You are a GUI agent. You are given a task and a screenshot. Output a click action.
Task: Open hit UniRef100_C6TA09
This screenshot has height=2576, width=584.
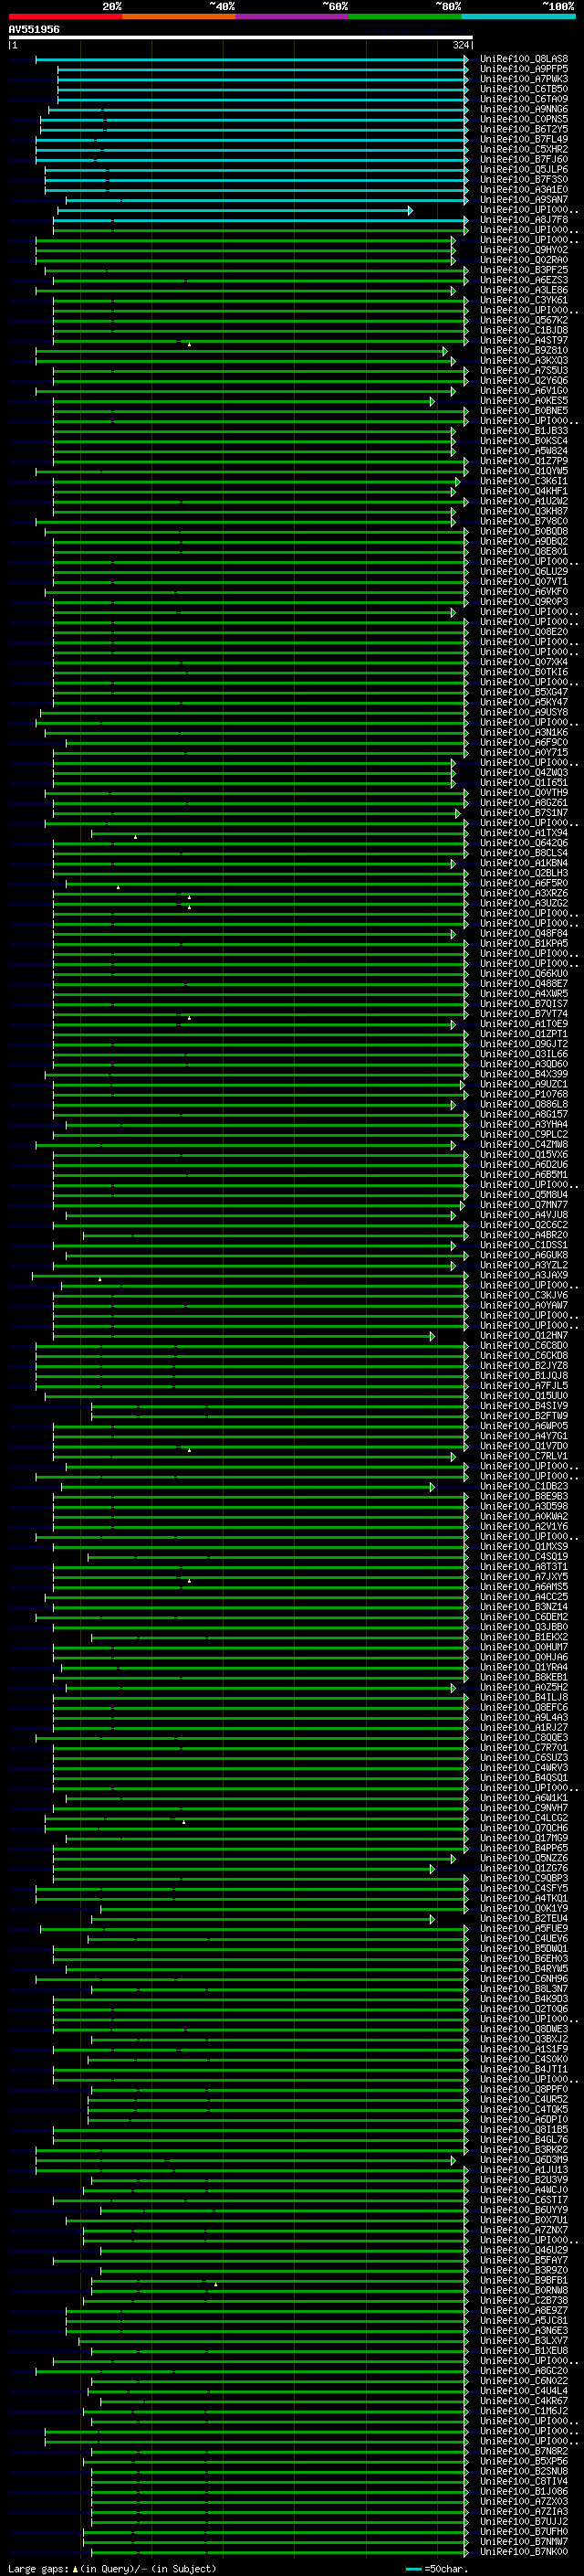coord(524,99)
